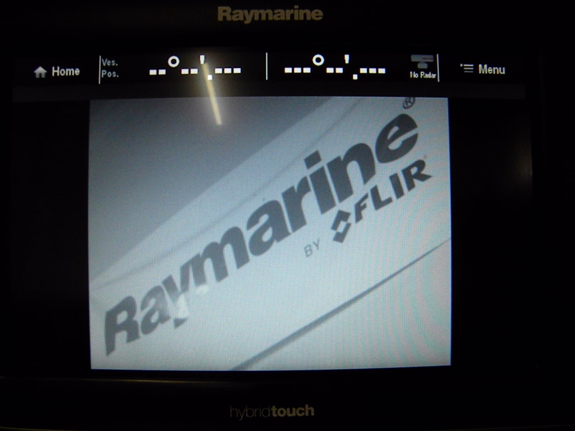Select the longitude position readout

(x=335, y=67)
